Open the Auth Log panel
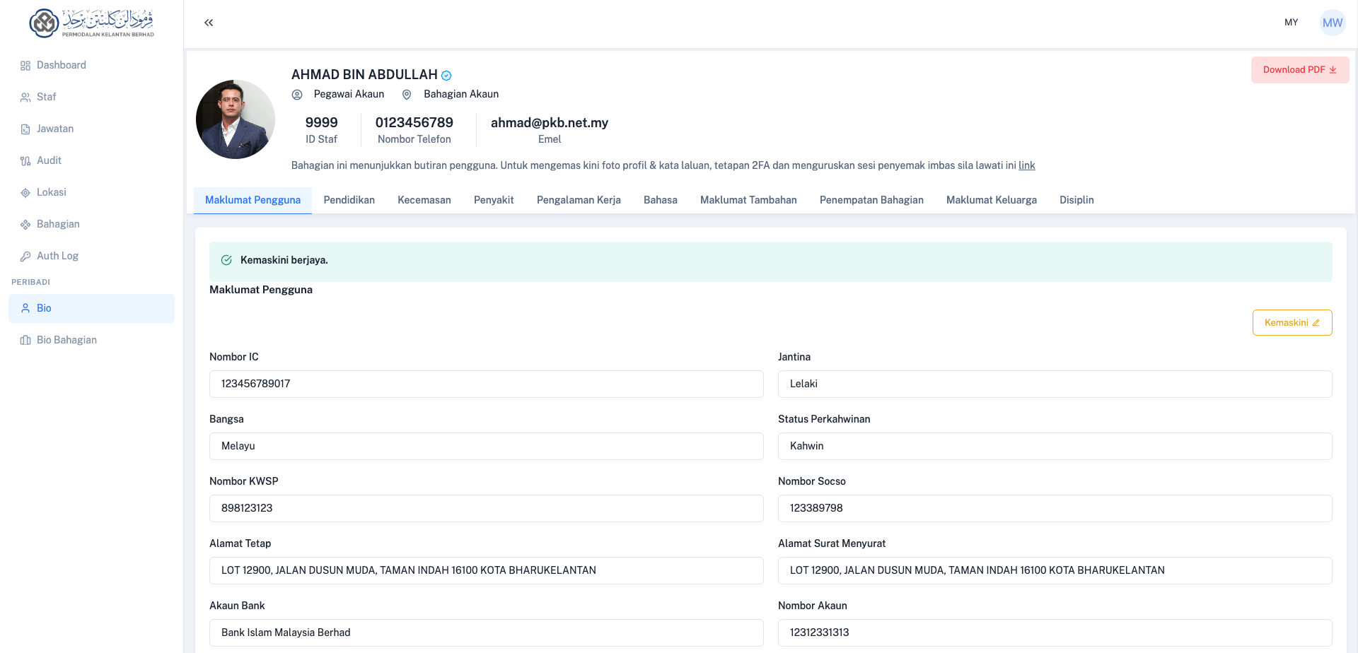Screen dimensions: 1358x653 pos(57,256)
